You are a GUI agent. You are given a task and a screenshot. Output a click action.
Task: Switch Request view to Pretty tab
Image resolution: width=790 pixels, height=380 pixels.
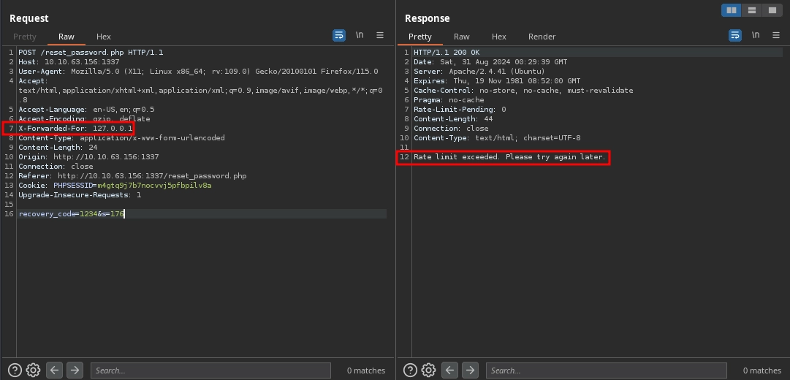coord(24,37)
